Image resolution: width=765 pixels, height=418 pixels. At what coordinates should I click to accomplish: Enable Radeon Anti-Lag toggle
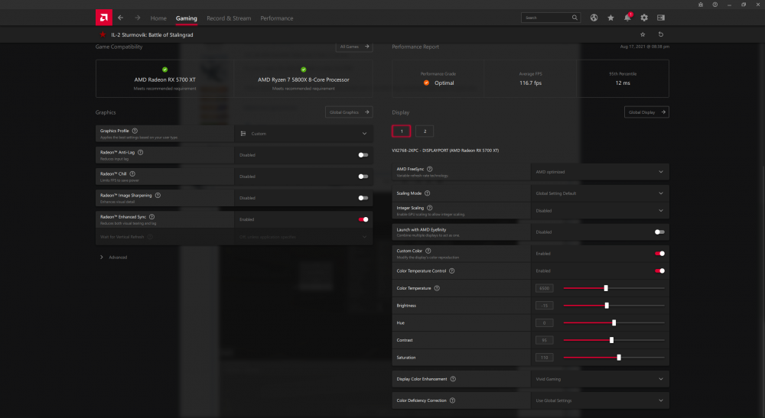tap(363, 155)
